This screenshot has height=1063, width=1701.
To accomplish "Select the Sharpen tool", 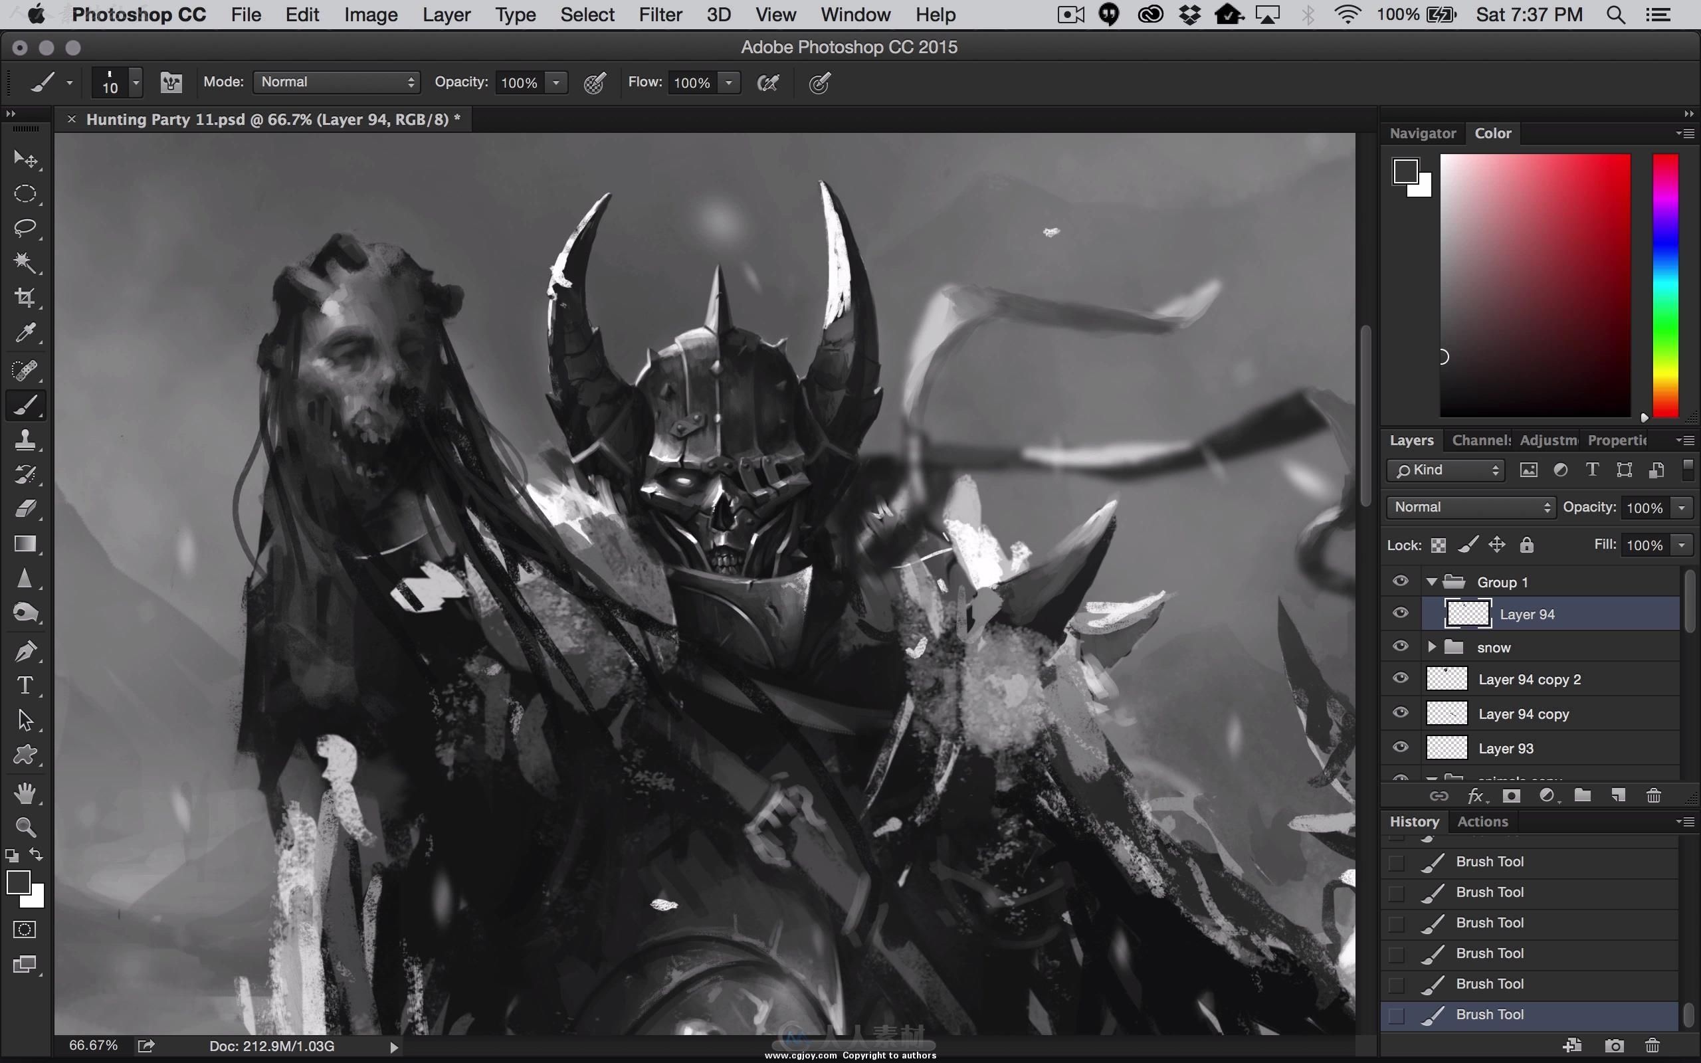I will point(25,579).
